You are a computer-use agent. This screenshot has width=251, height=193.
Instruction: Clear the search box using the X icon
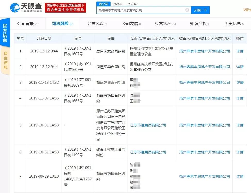click(187, 10)
